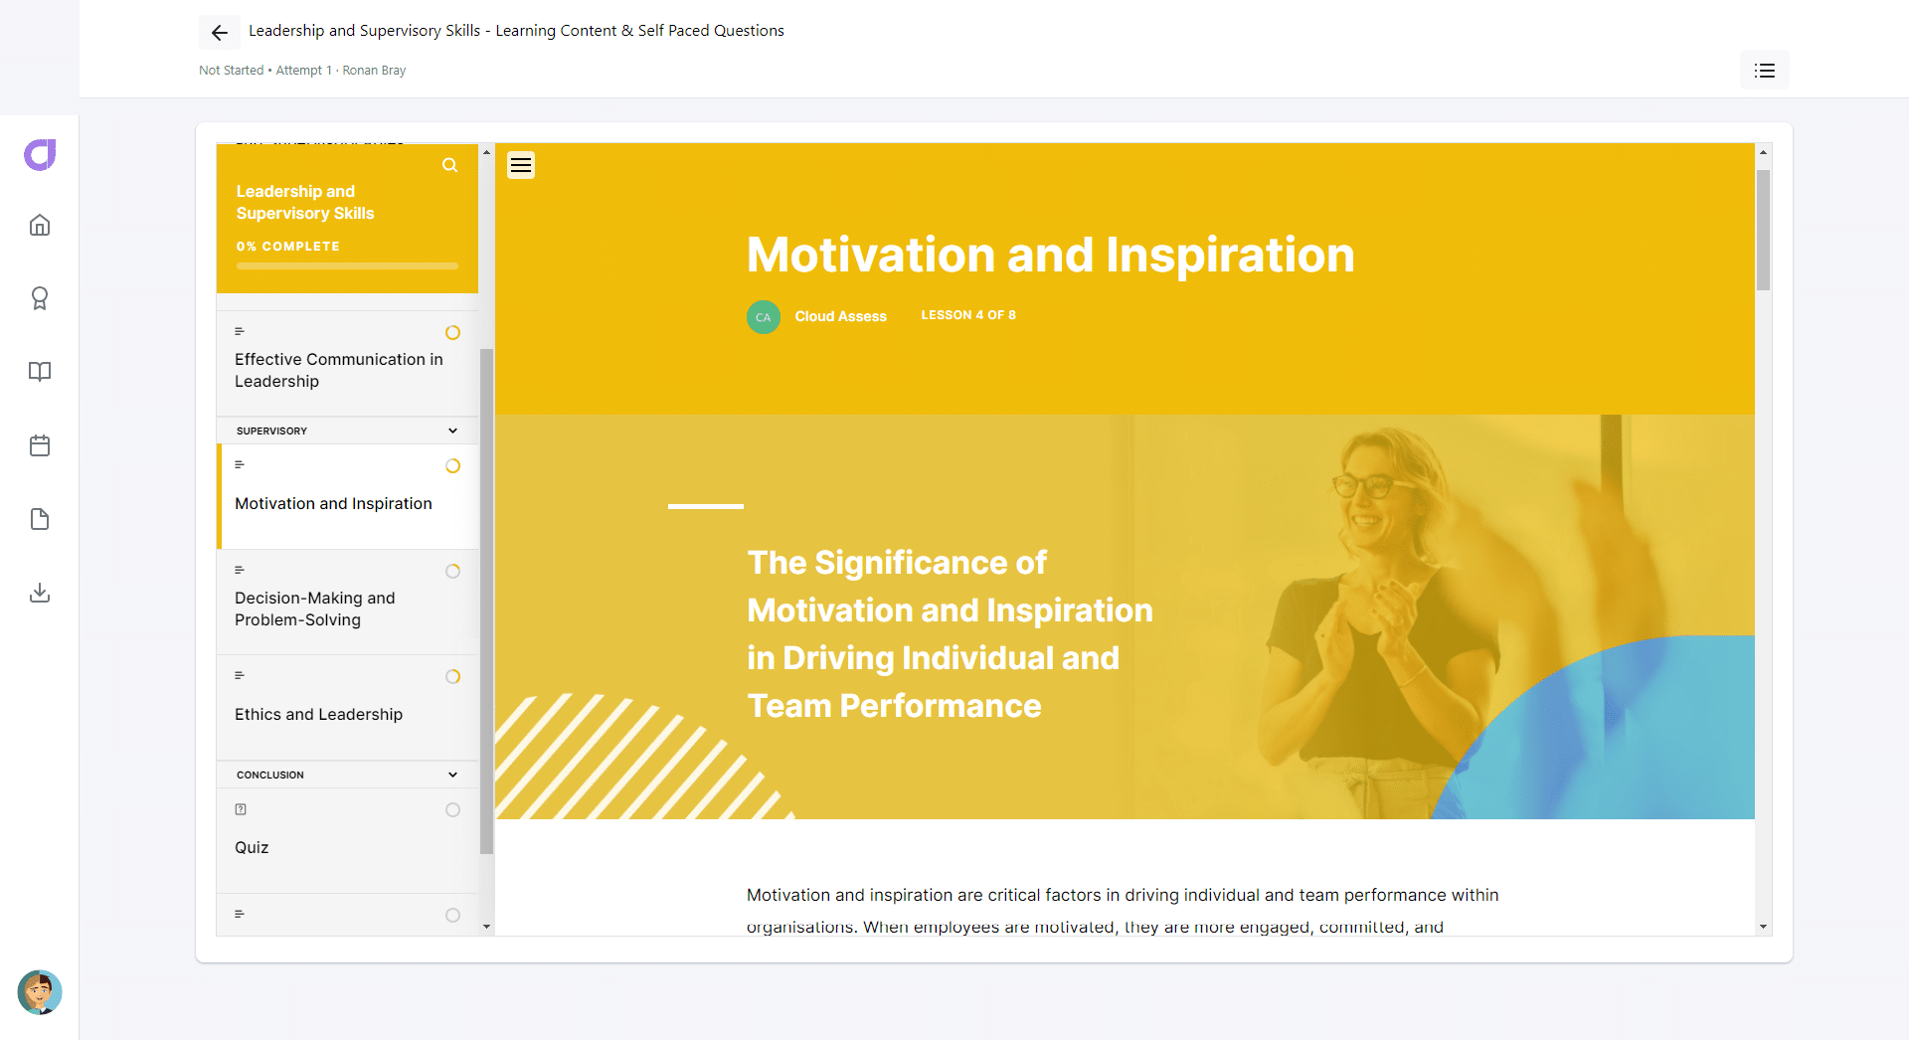Viewport: 1909px width, 1041px height.
Task: Click lesson icon above Decision-Making and Problem-Solving
Action: [x=240, y=570]
